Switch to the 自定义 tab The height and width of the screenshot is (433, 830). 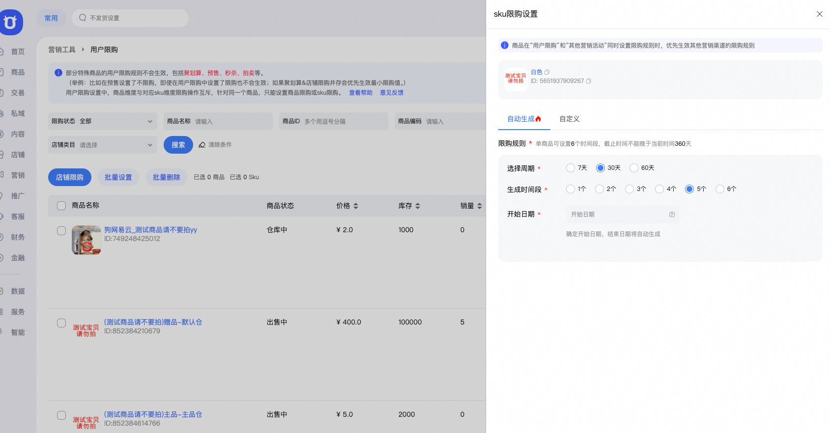pyautogui.click(x=570, y=119)
